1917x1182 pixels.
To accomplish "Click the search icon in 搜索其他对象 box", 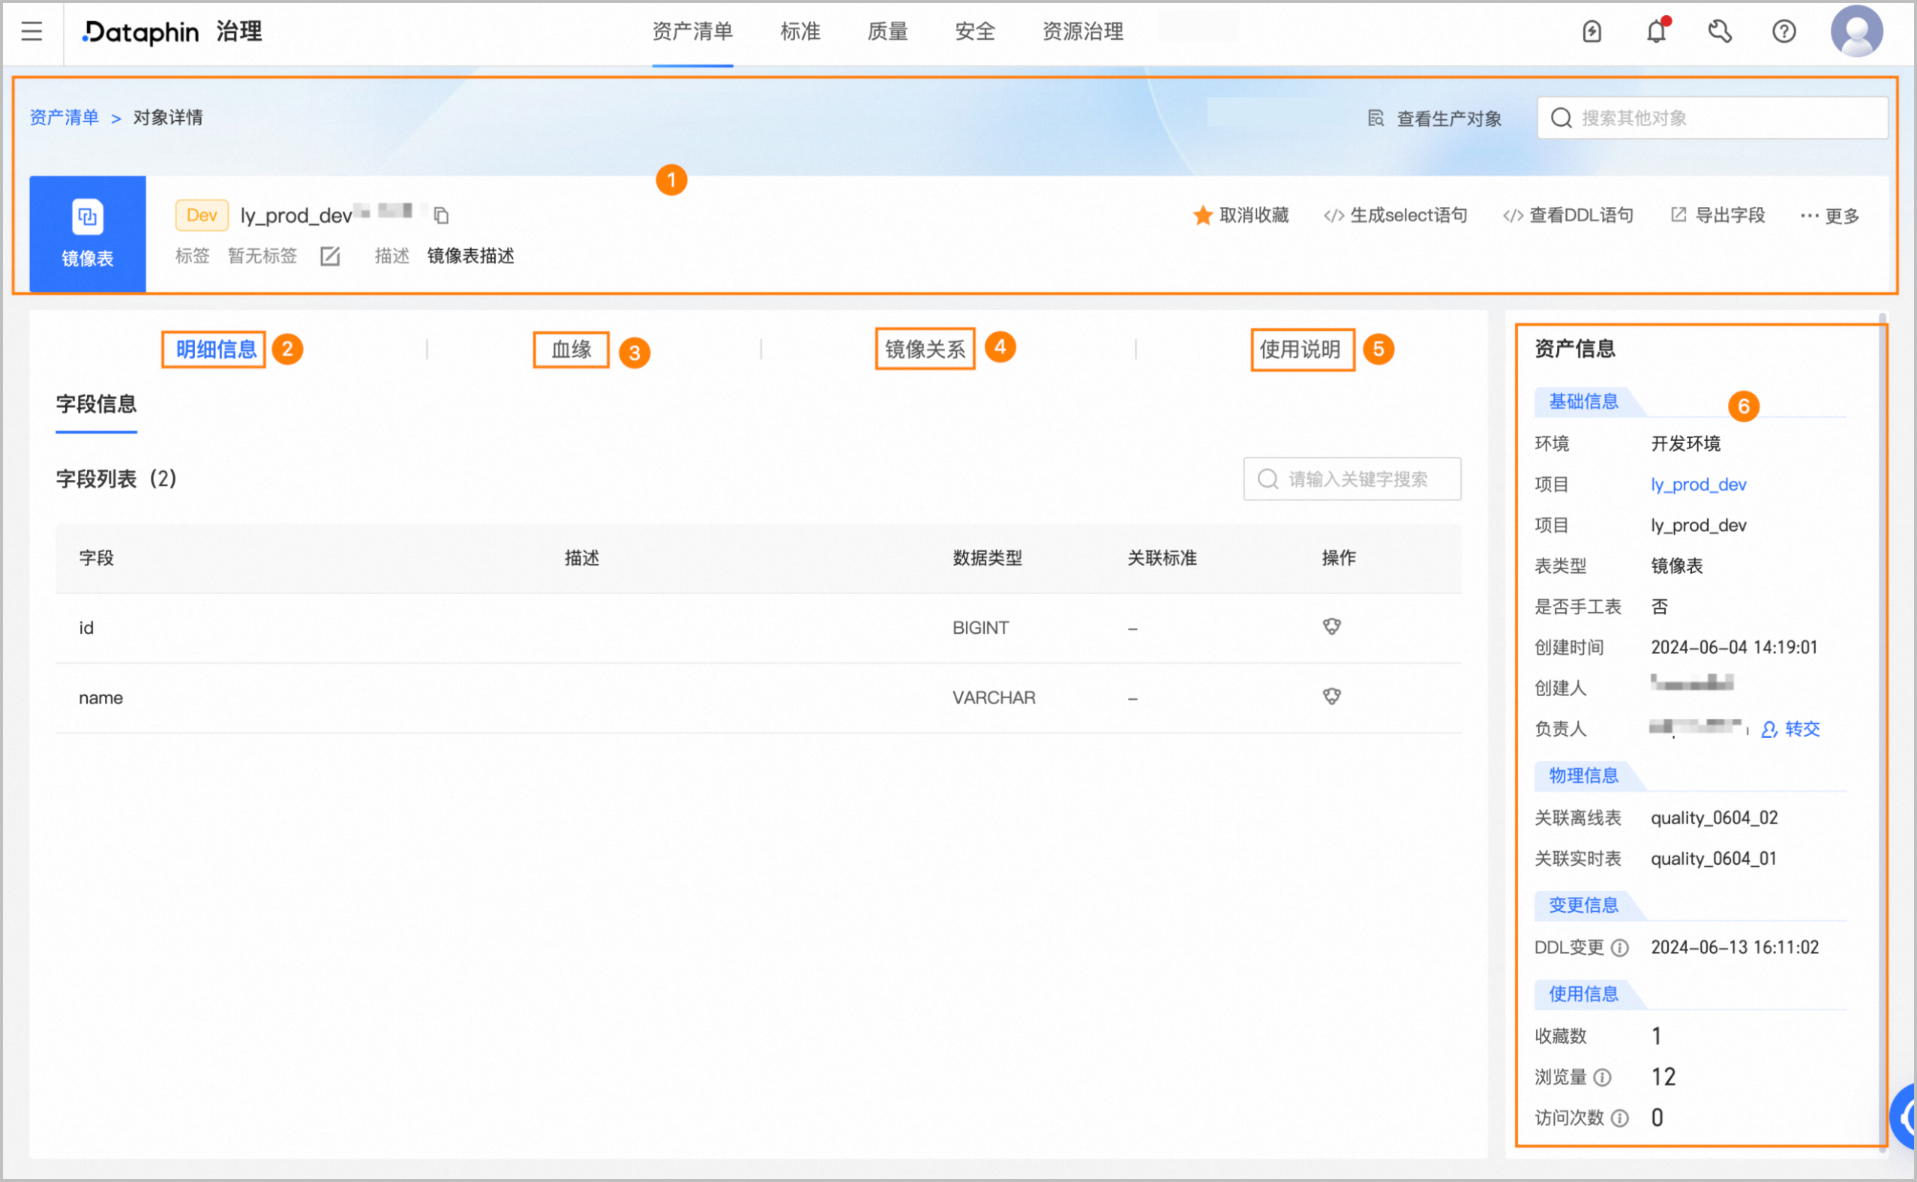I will click(x=1561, y=118).
